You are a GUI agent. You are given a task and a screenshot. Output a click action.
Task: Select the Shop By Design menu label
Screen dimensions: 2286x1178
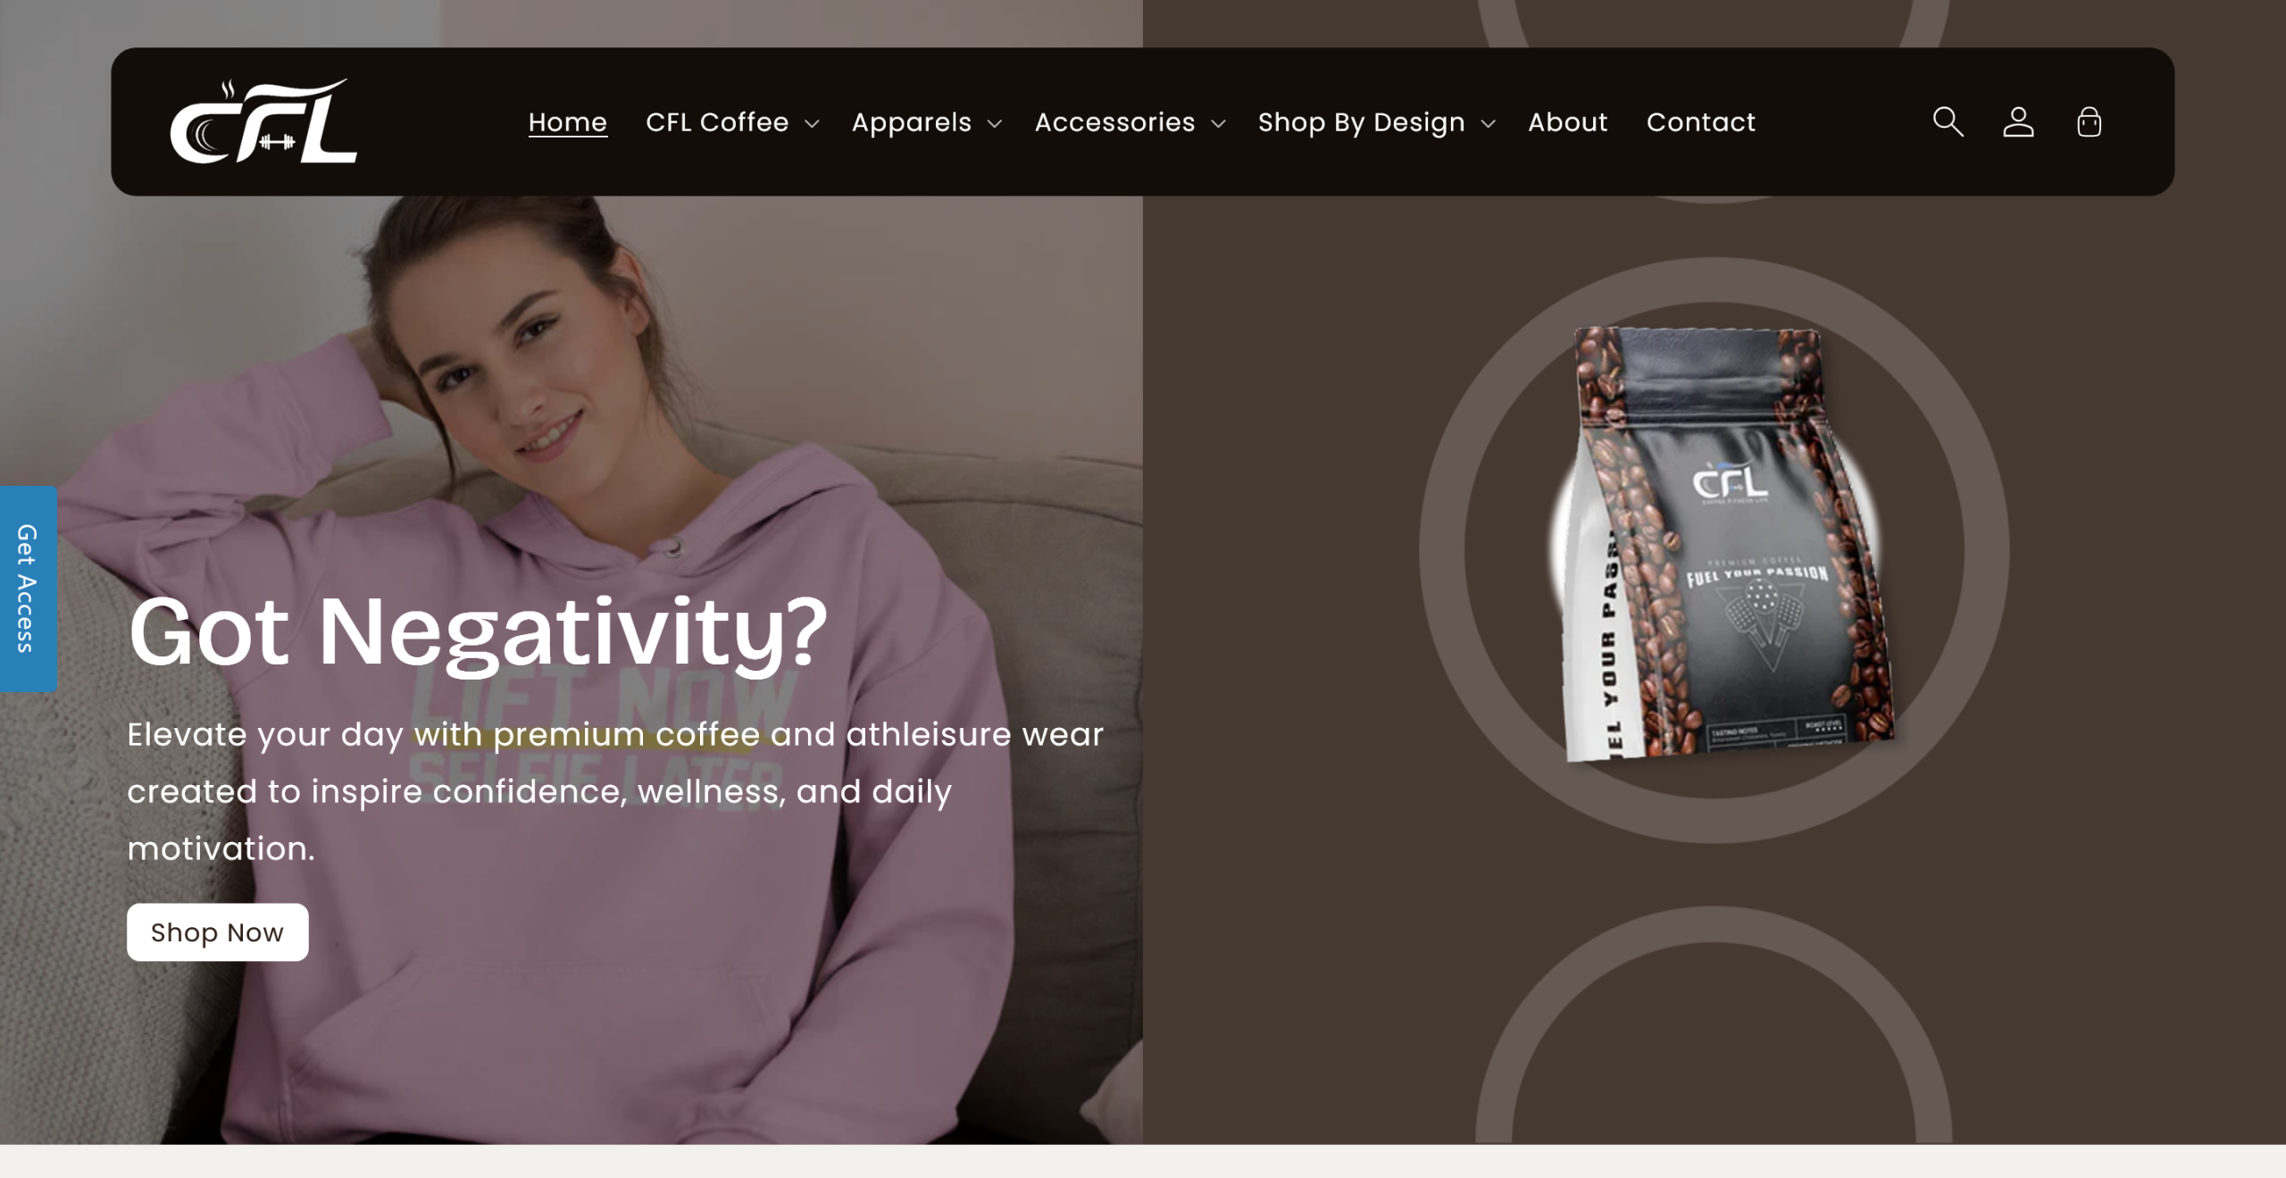tap(1362, 122)
